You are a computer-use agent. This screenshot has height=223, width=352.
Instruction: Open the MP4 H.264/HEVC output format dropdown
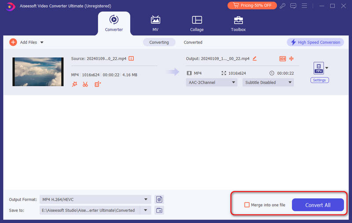[95, 199]
